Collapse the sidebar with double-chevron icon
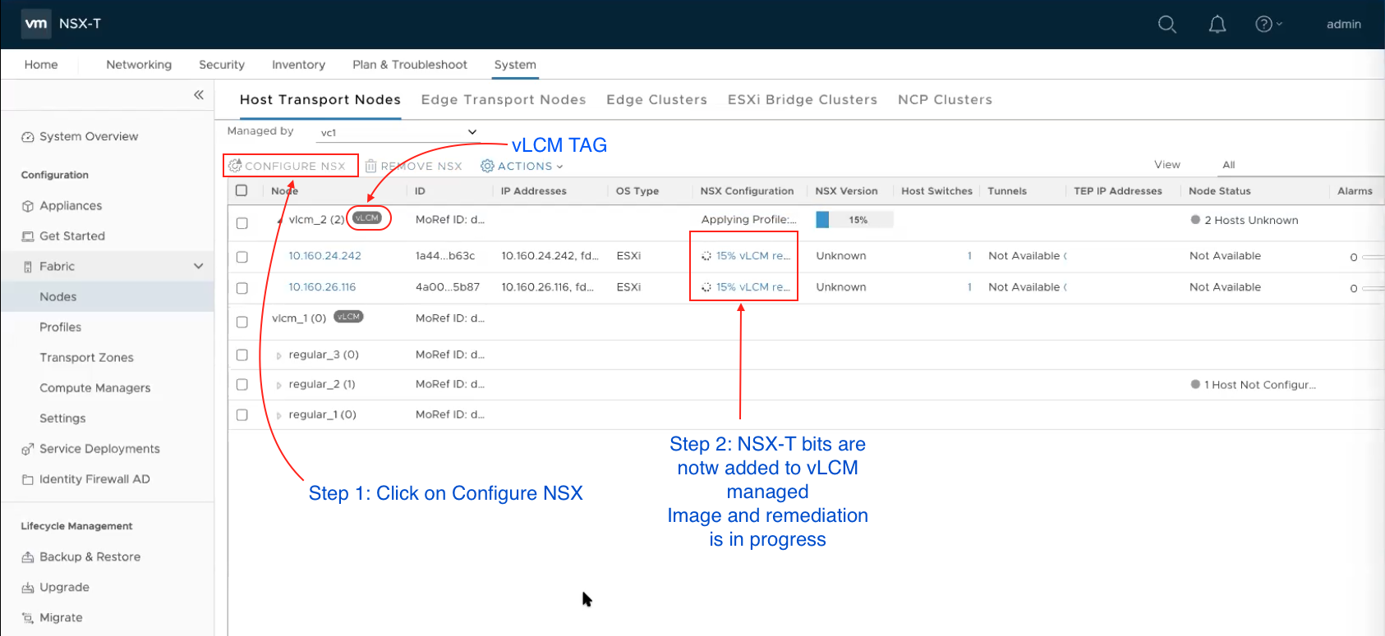Viewport: 1385px width, 636px height. [199, 95]
